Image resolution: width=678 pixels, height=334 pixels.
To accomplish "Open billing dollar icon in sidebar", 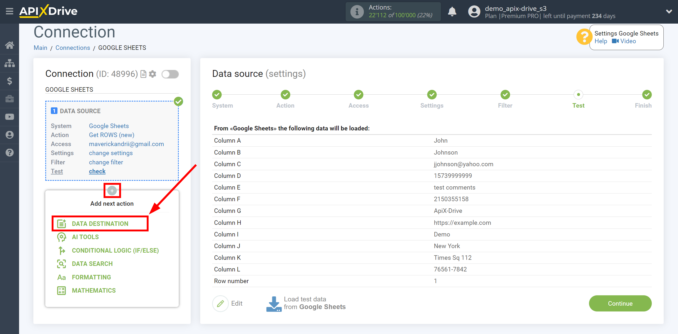I will point(10,81).
